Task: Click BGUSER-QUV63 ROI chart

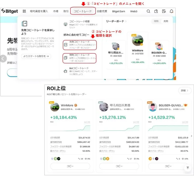Action: point(168,128)
